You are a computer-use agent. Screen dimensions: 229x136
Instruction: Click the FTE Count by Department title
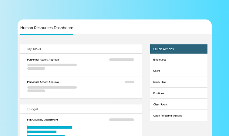[42, 120]
